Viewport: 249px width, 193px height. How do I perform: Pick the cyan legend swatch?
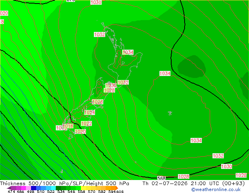[53, 188]
